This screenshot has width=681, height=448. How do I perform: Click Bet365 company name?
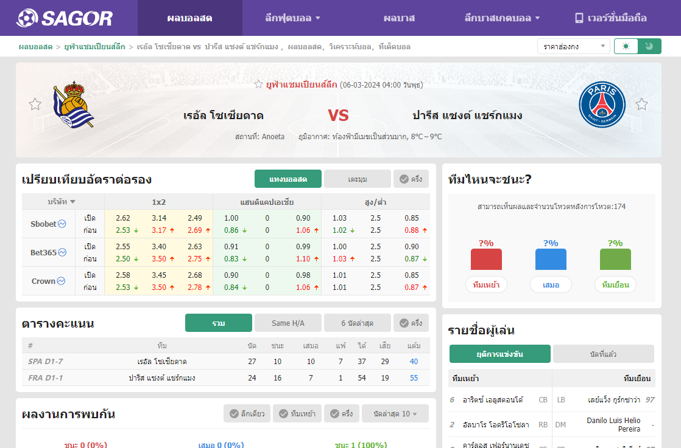point(43,253)
